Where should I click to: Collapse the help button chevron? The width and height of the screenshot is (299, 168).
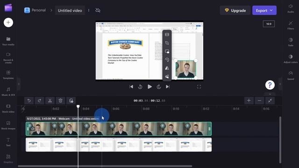(x=270, y=94)
